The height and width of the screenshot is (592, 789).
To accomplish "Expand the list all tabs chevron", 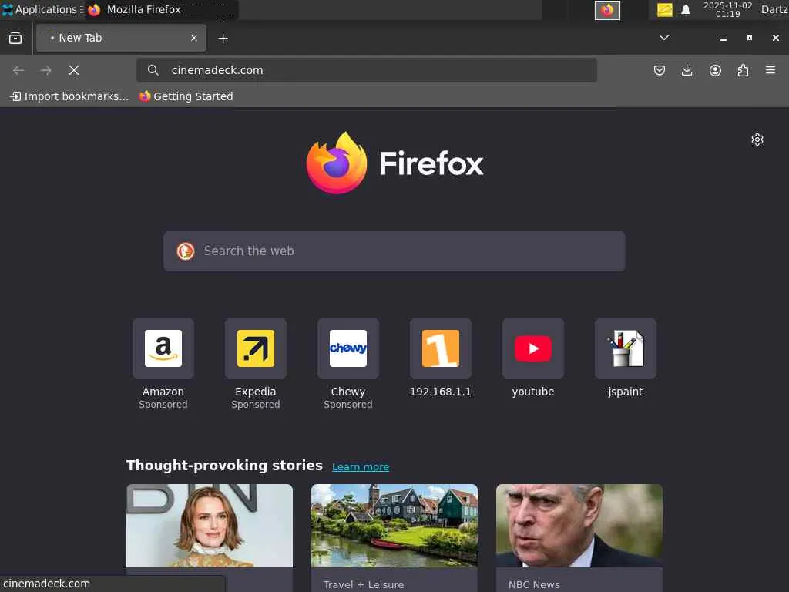I will click(x=664, y=38).
